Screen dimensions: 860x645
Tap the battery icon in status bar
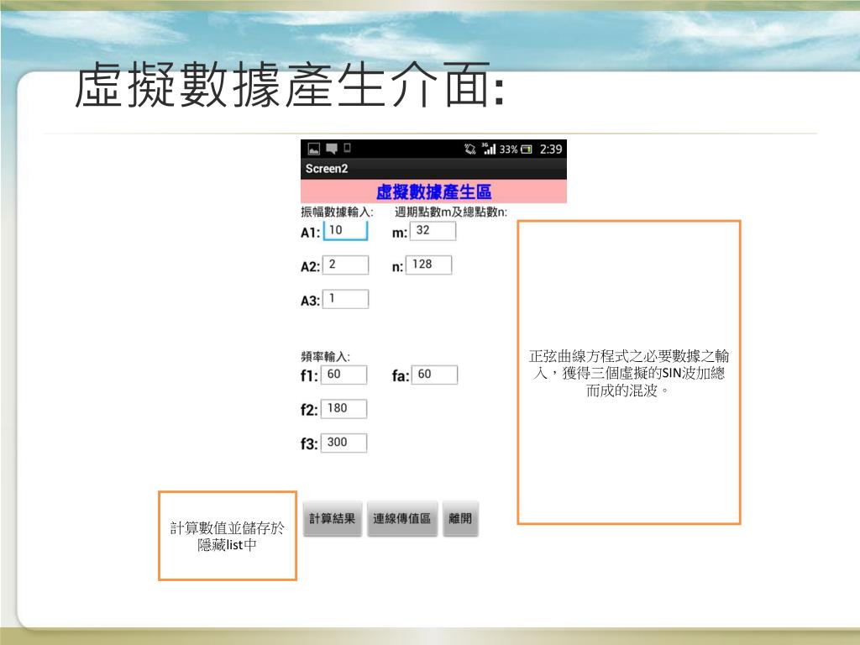click(x=527, y=149)
